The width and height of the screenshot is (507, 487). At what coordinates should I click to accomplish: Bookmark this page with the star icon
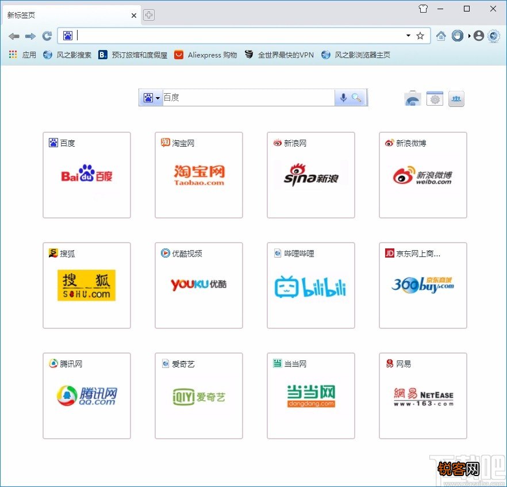(420, 36)
